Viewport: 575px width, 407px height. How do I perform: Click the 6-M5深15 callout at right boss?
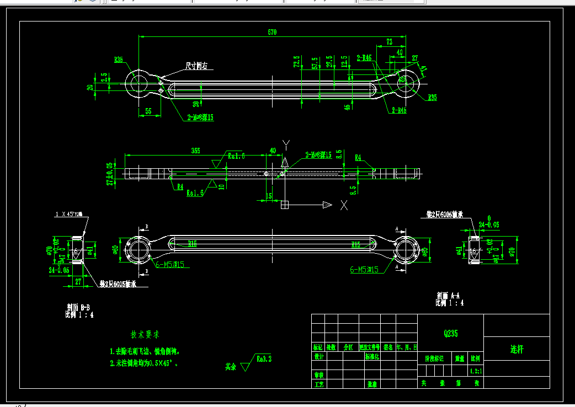(364, 270)
